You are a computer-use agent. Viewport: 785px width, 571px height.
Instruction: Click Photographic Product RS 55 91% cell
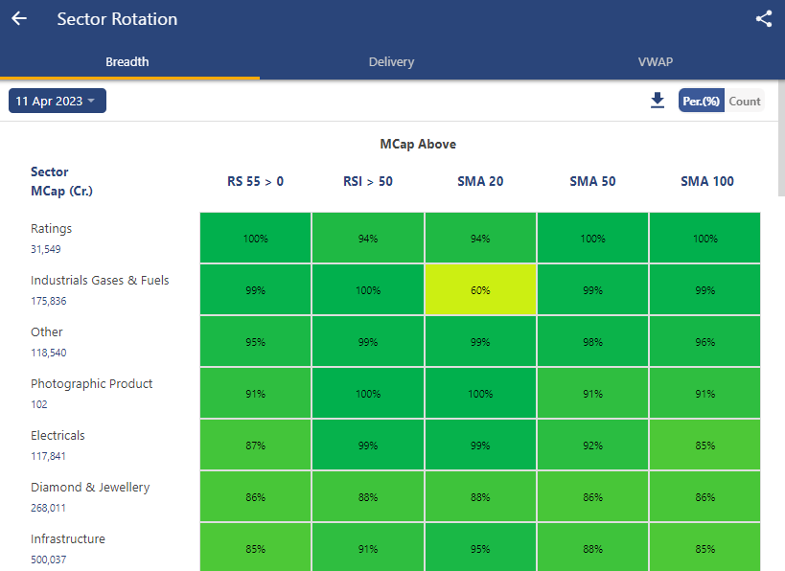[x=255, y=394]
